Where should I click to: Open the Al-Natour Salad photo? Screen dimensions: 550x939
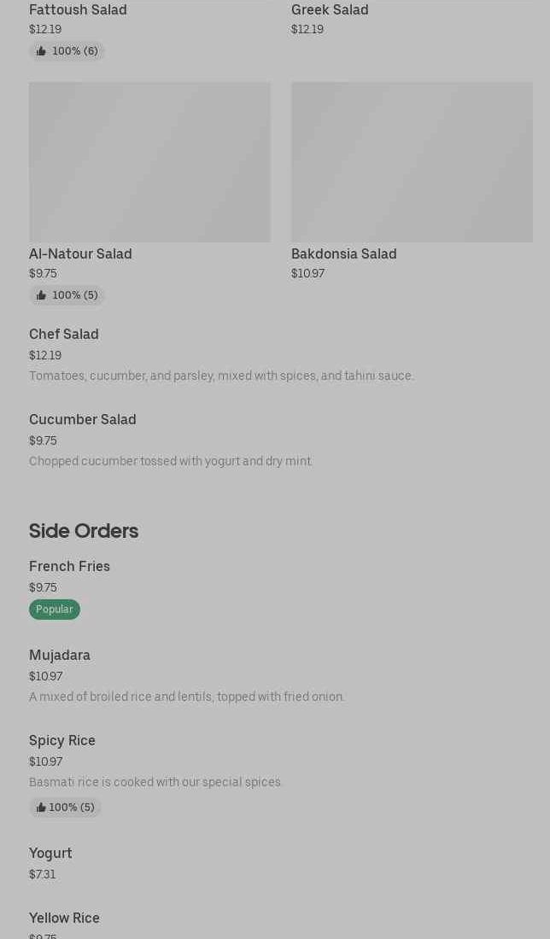point(149,162)
